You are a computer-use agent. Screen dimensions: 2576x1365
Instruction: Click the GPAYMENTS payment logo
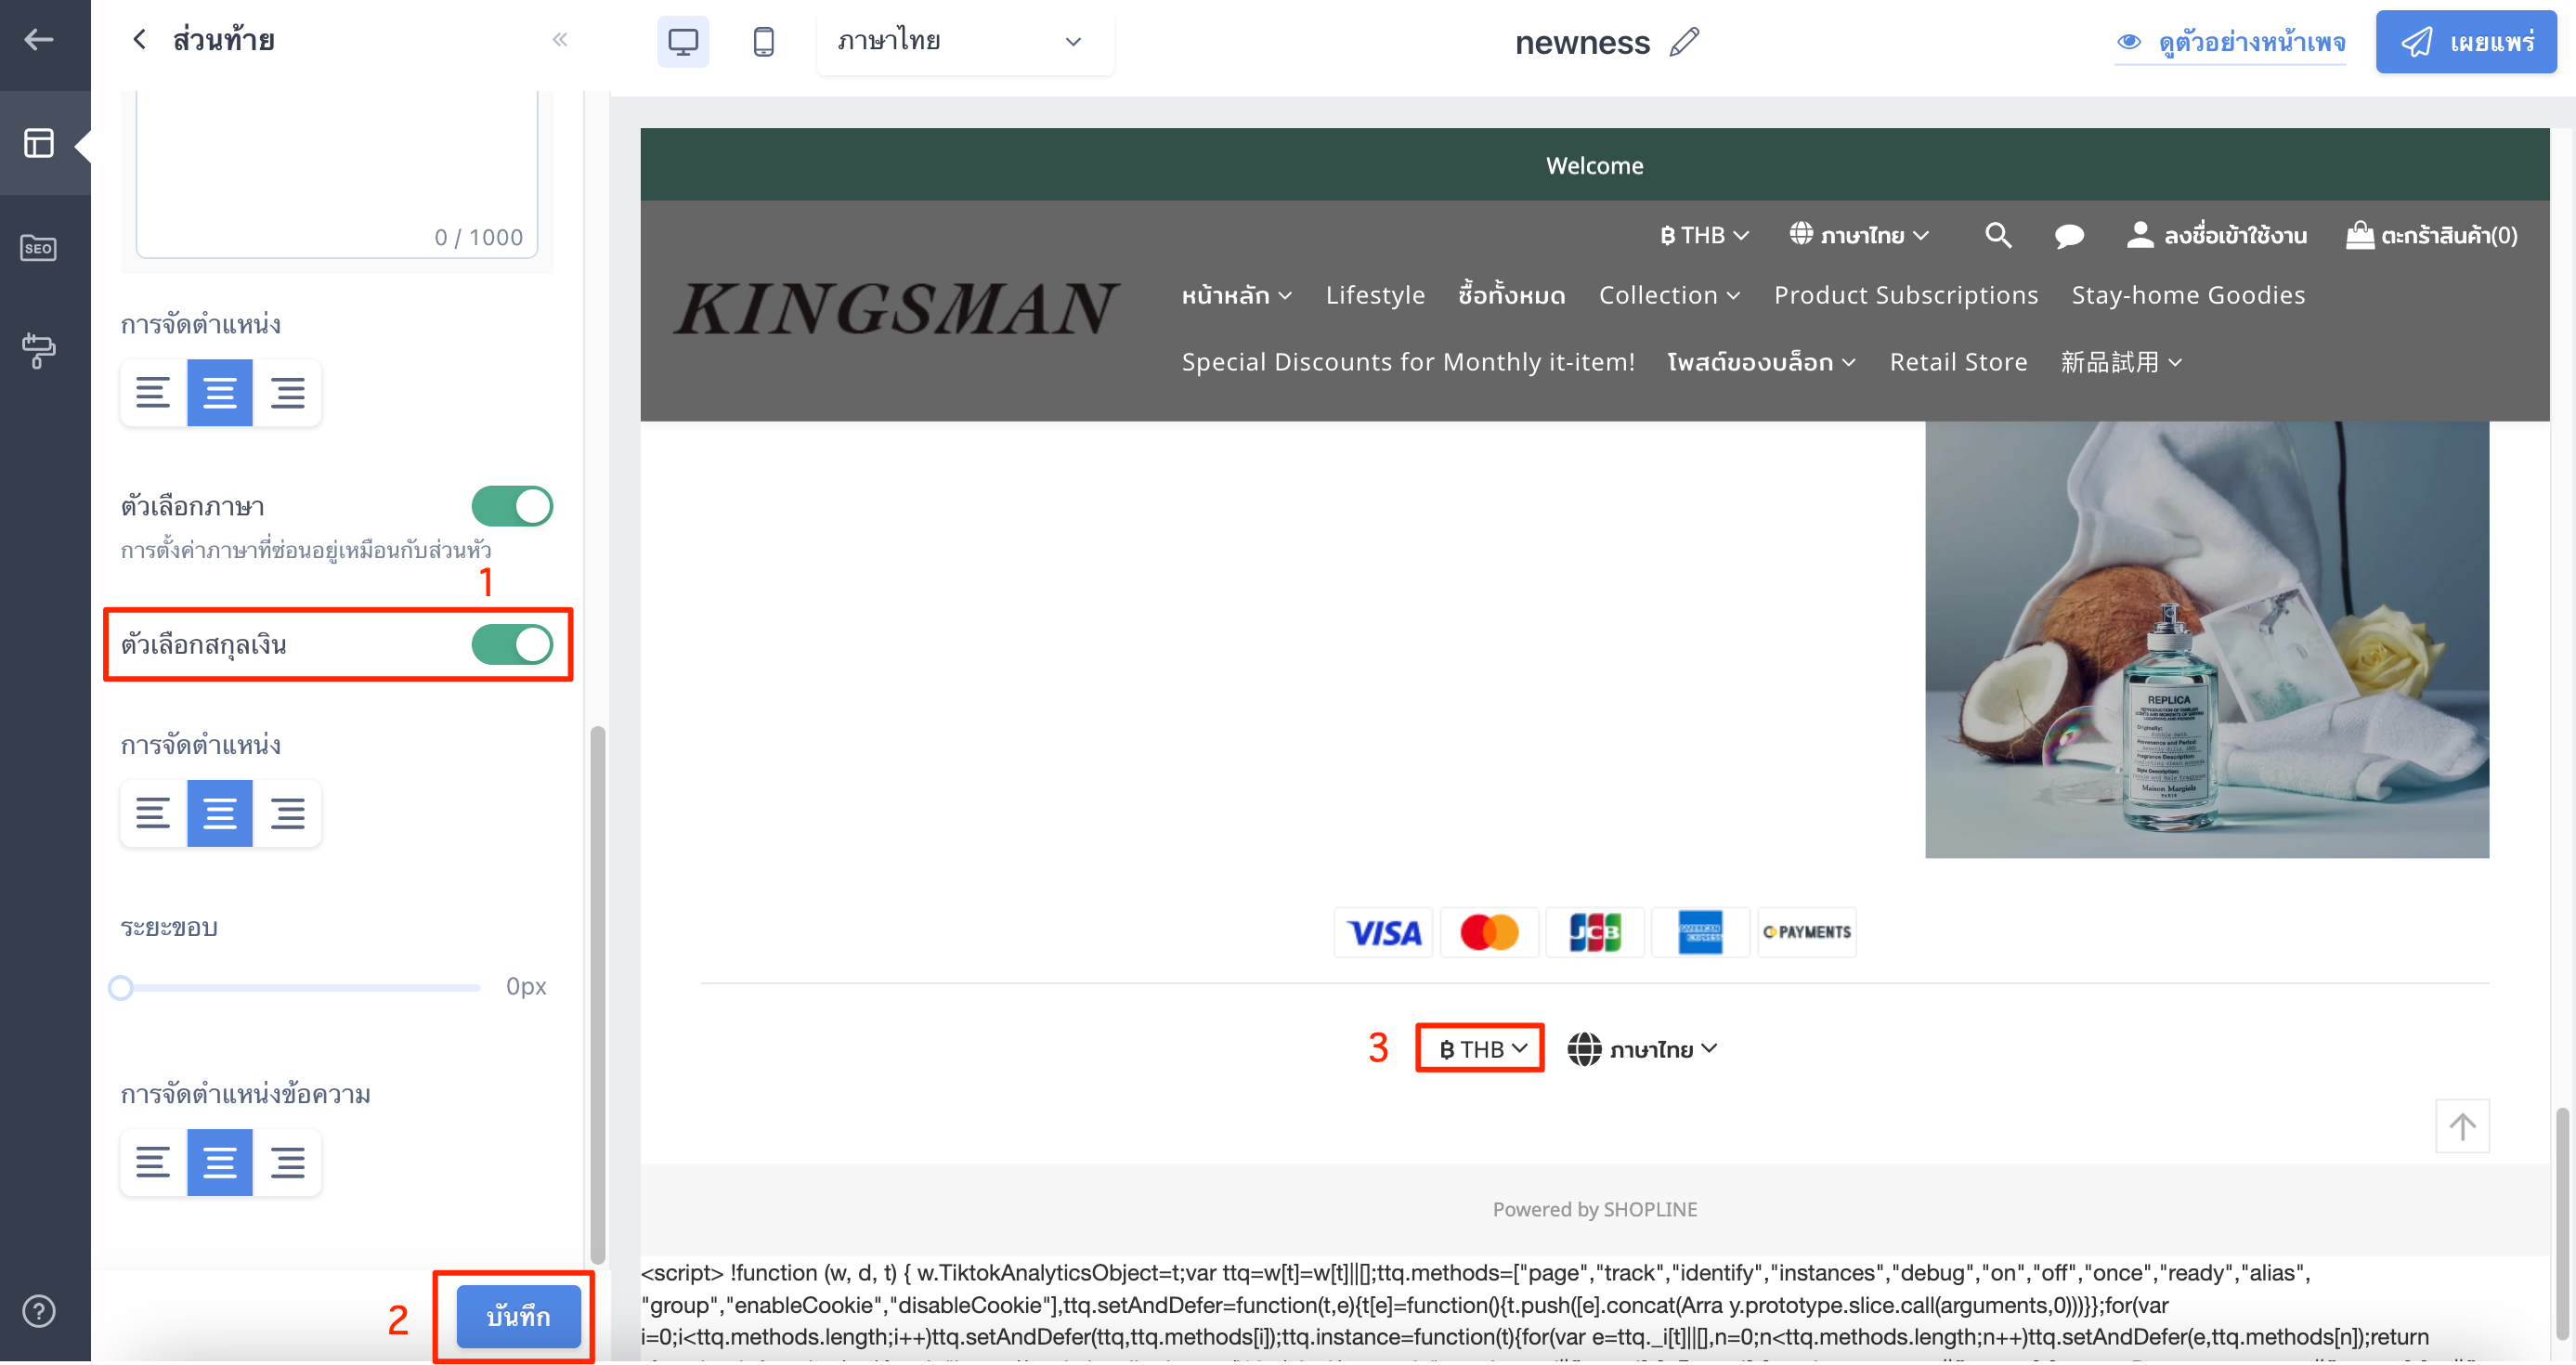coord(1806,933)
